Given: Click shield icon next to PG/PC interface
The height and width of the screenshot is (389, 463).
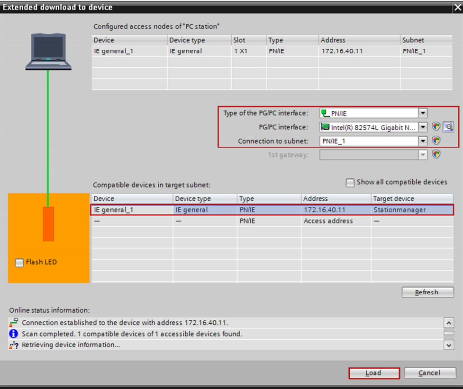Looking at the screenshot, I should 436,127.
